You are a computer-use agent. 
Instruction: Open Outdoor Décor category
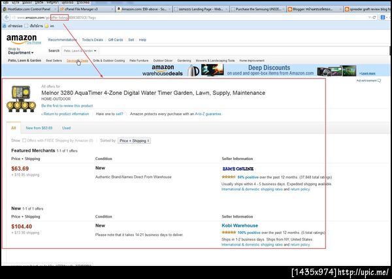point(163,61)
